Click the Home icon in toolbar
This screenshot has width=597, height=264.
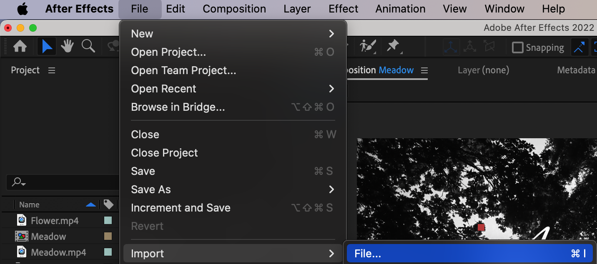click(x=20, y=47)
